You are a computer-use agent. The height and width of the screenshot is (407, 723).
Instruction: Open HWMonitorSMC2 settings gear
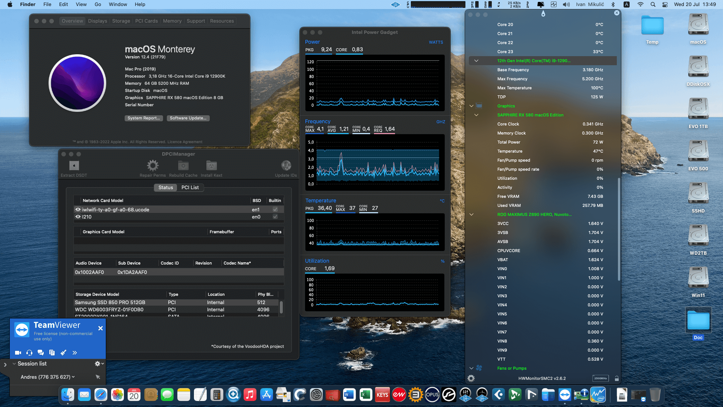pos(471,378)
